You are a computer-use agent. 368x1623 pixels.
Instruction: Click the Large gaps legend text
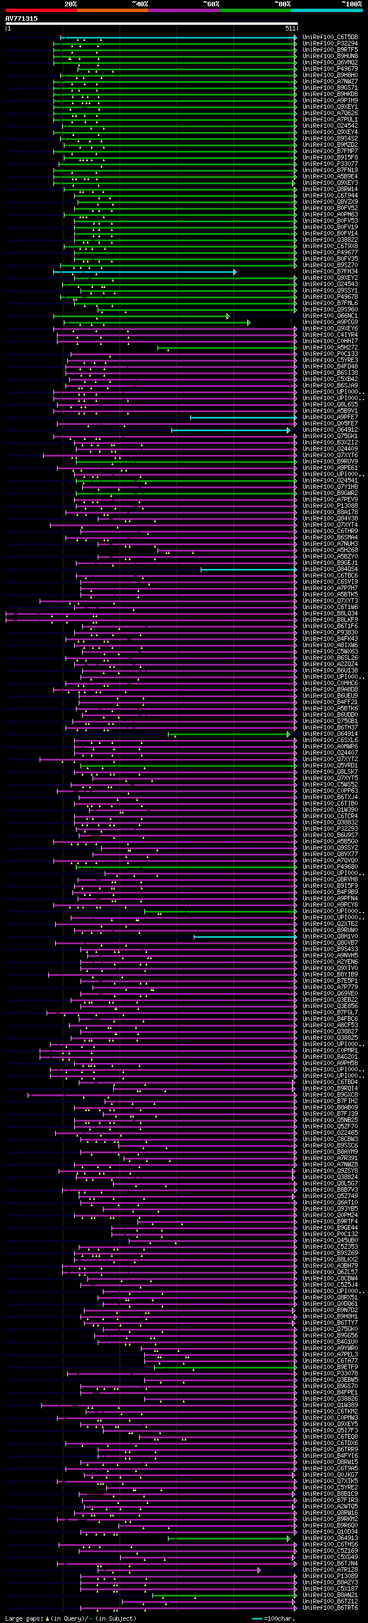click(25, 1618)
